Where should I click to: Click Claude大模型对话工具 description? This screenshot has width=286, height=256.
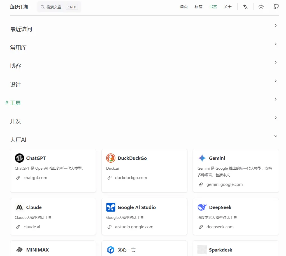(x=33, y=217)
